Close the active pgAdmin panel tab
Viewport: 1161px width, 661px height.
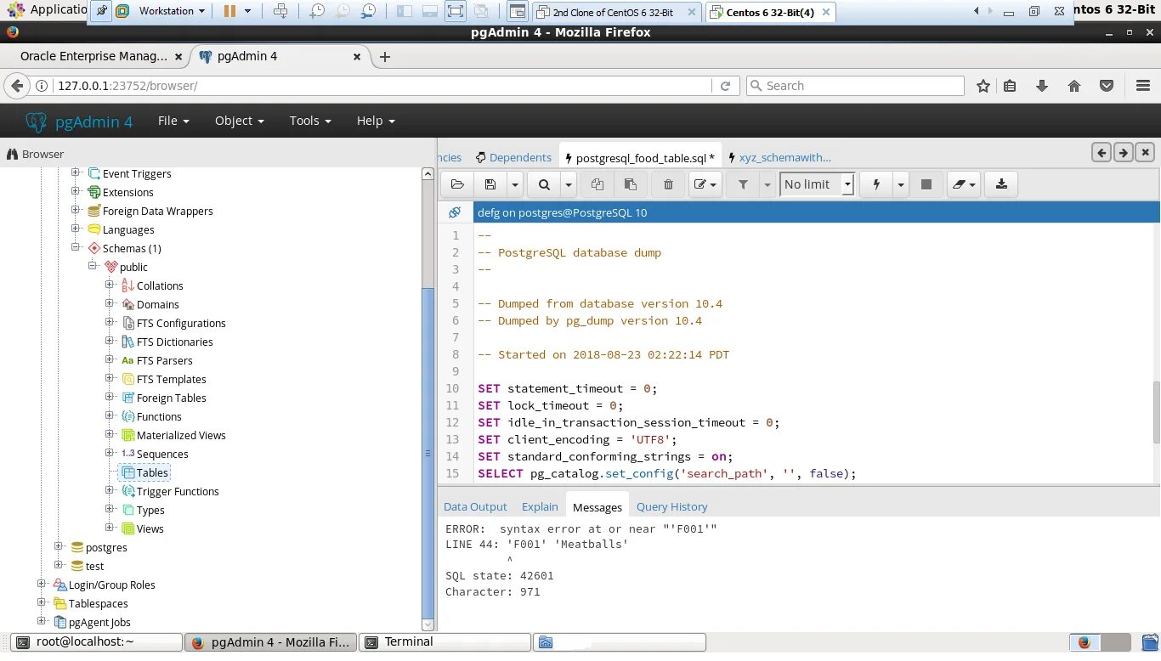[x=1145, y=153]
